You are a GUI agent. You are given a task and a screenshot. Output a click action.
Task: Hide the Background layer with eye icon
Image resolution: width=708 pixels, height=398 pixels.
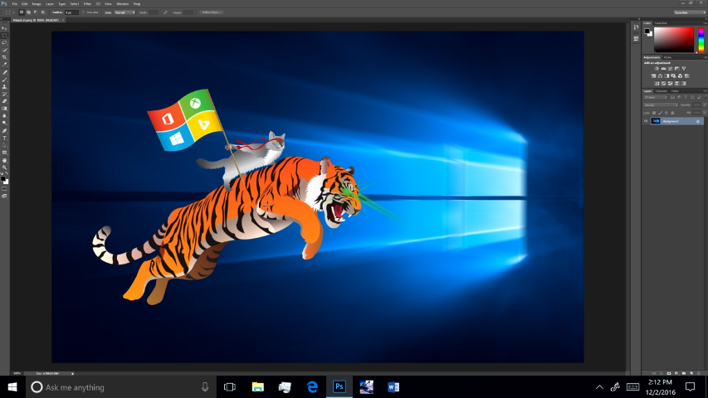(x=646, y=121)
